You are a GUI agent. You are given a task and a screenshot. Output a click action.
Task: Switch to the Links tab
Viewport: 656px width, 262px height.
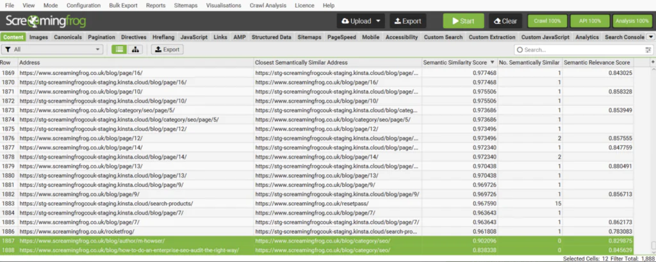coord(220,37)
